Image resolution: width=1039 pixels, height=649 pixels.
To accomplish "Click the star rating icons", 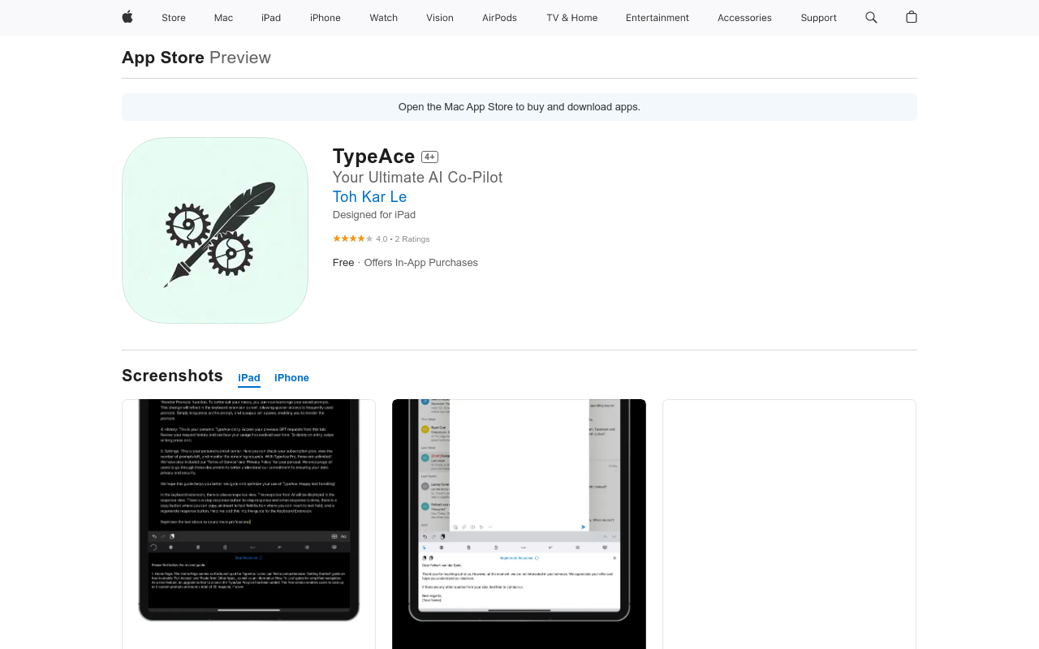I will [353, 239].
